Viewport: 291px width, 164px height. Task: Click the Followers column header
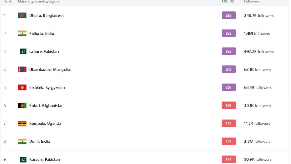coord(251,2)
